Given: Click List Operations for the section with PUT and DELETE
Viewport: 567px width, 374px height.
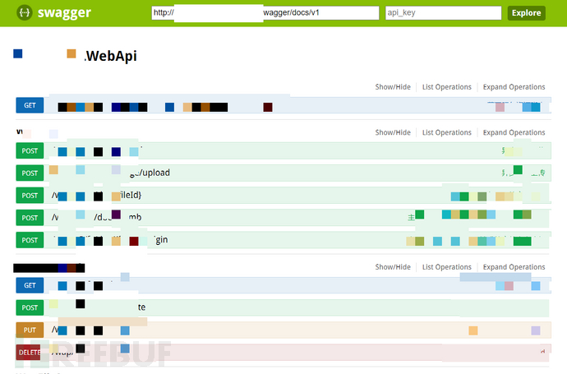Looking at the screenshot, I should click(447, 267).
